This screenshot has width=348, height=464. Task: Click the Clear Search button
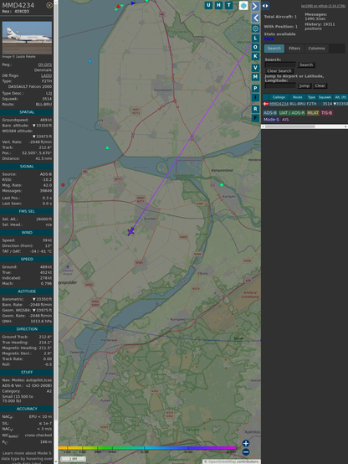coord(279,71)
